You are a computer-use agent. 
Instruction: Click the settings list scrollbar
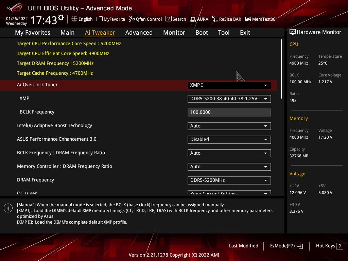281,69
